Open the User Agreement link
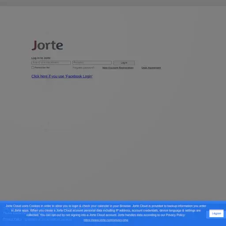This screenshot has width=226, height=226. coord(151,68)
